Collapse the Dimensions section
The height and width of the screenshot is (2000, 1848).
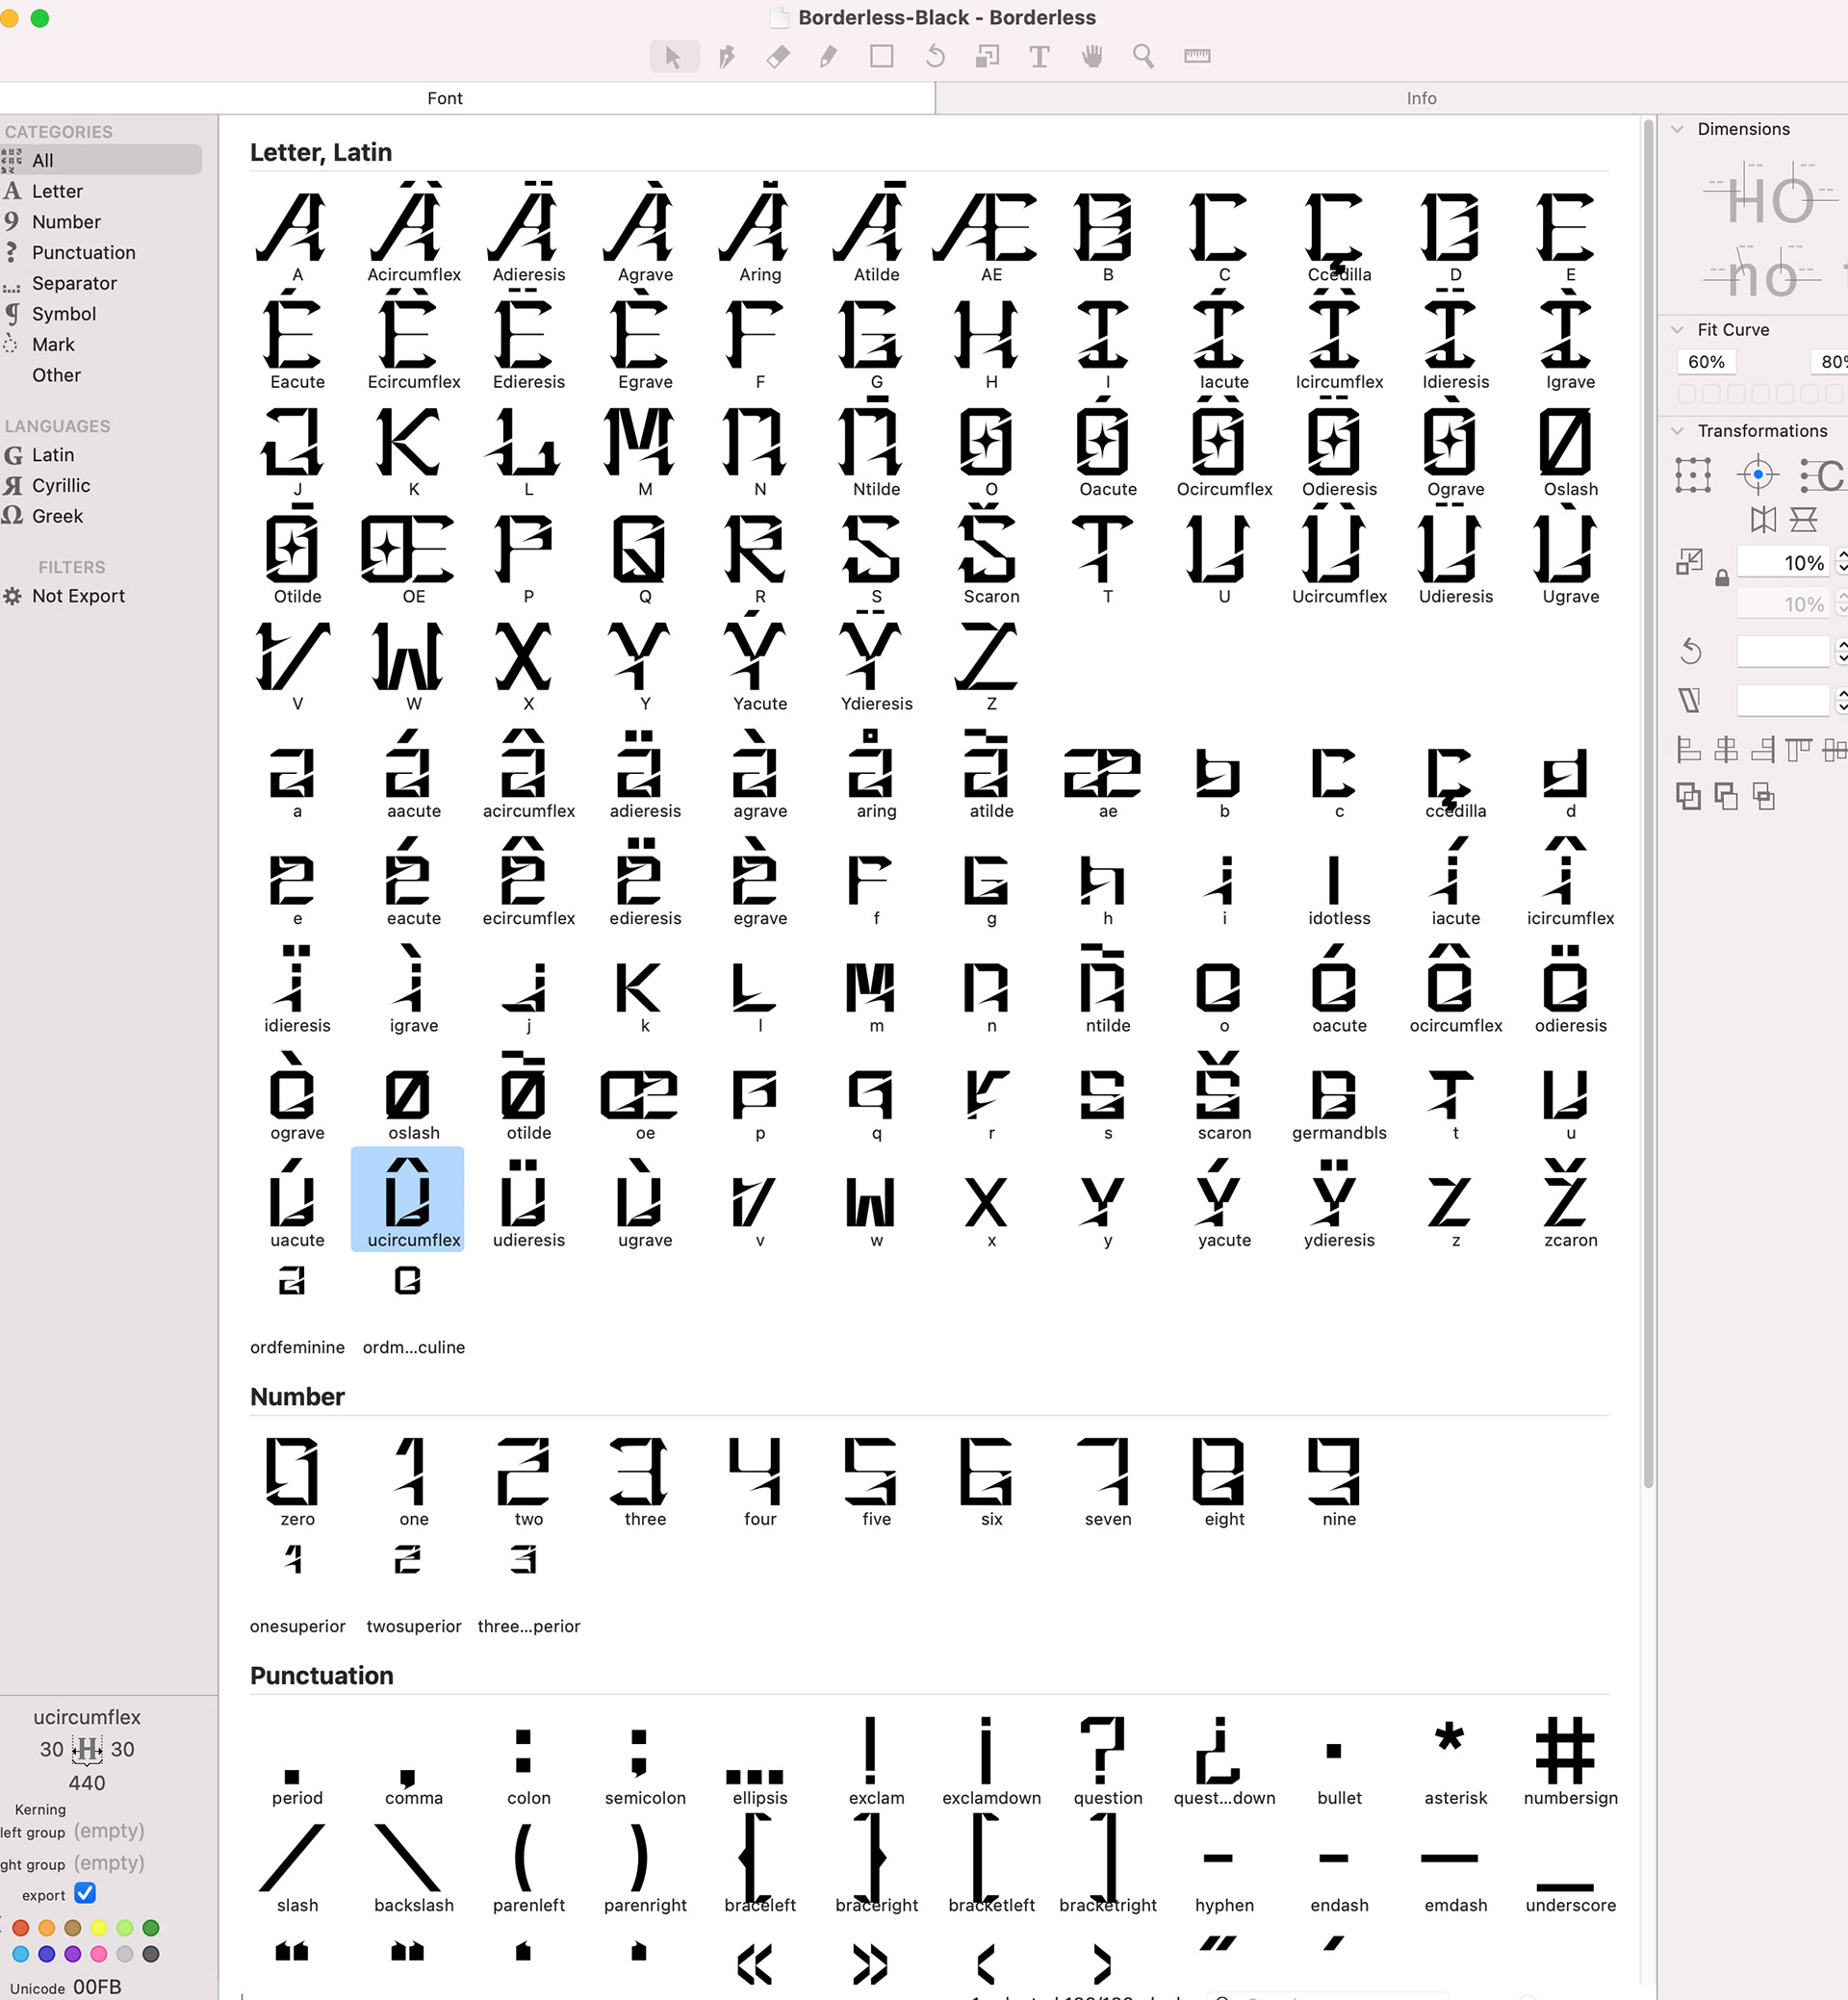1678,129
